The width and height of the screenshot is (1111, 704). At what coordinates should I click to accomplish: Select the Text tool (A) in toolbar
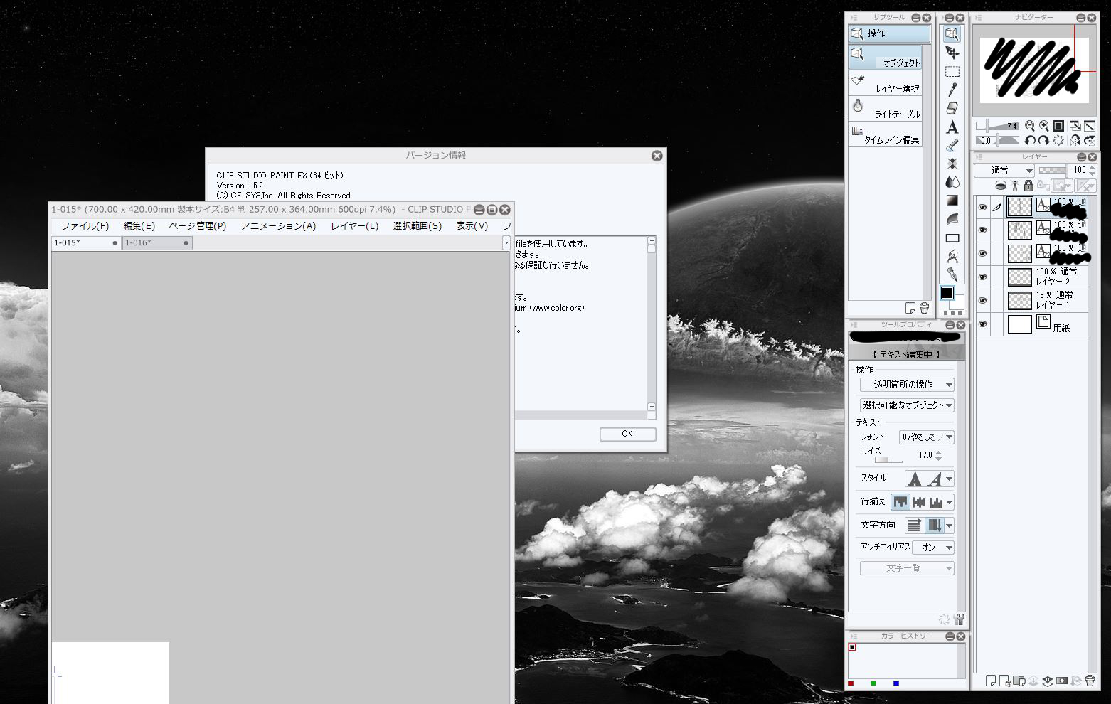(952, 128)
